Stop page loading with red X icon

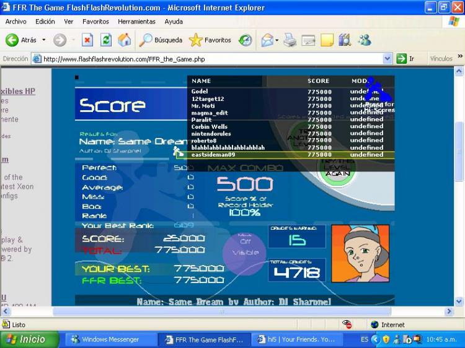click(x=87, y=40)
